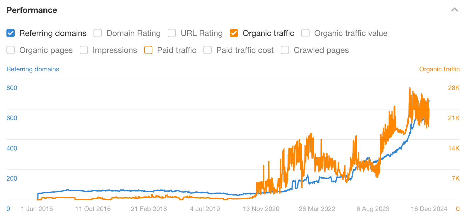Uncheck the Organic traffic metric
The image size is (469, 218).
[x=234, y=33]
